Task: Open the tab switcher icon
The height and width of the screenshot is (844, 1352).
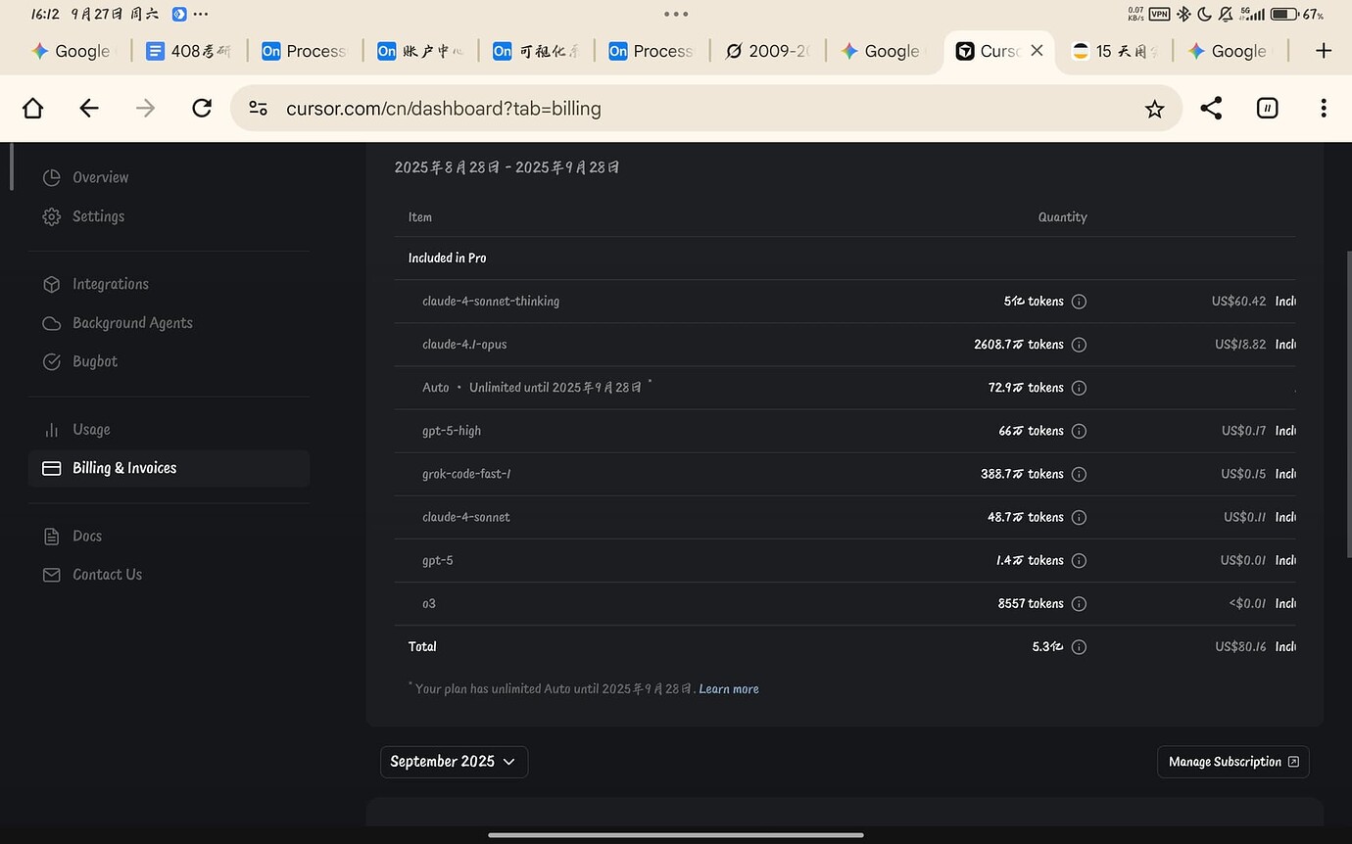Action: coord(1267,109)
